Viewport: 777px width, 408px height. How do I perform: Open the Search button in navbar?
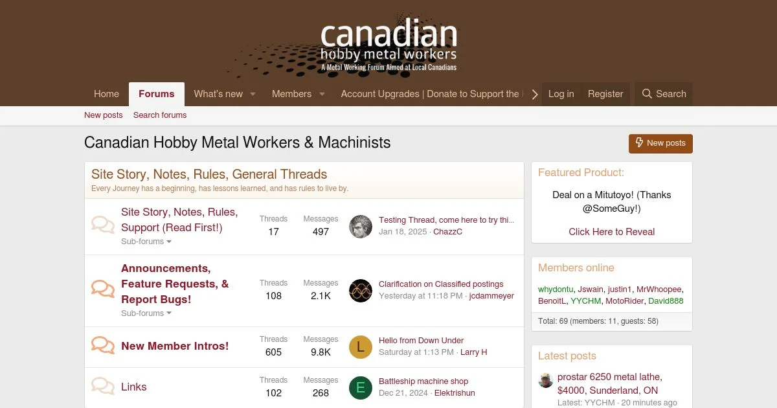[664, 94]
